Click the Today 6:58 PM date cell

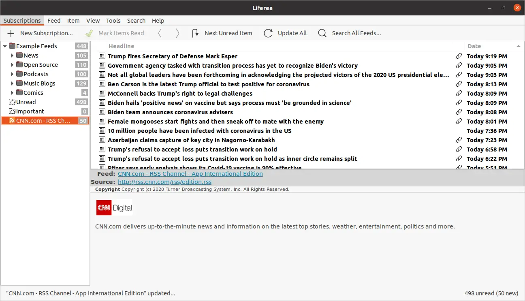pyautogui.click(x=487, y=149)
